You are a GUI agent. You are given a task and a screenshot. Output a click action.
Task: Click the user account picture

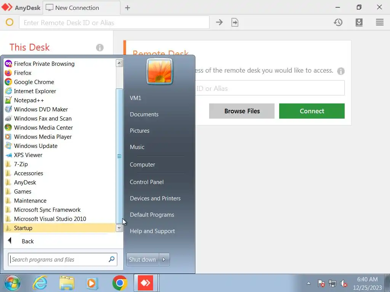[160, 71]
